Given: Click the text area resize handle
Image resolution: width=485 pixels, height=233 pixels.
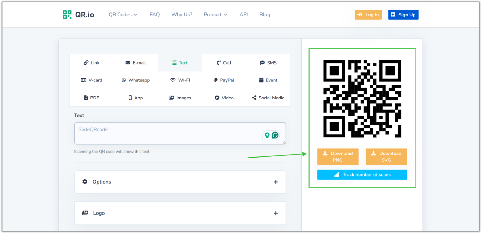Looking at the screenshot, I should point(284,142).
